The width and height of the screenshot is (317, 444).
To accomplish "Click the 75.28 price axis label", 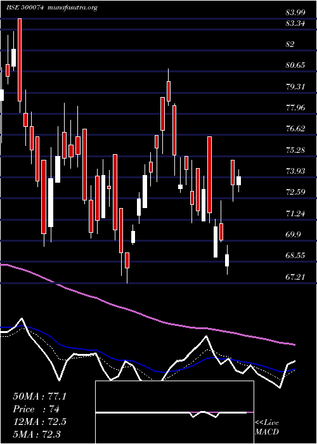I will click(x=295, y=150).
